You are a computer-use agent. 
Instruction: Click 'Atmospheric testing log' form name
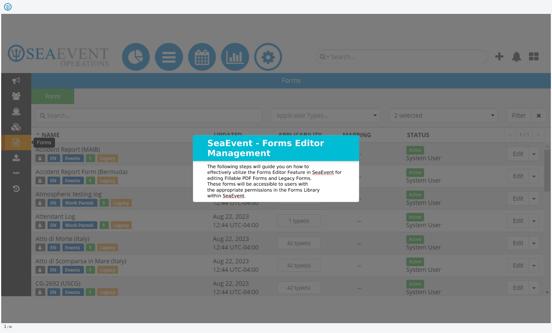tap(68, 194)
